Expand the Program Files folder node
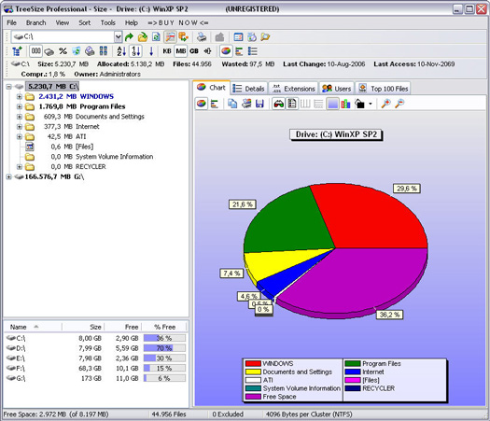Viewport: 490px width, 421px height. pyautogui.click(x=20, y=106)
